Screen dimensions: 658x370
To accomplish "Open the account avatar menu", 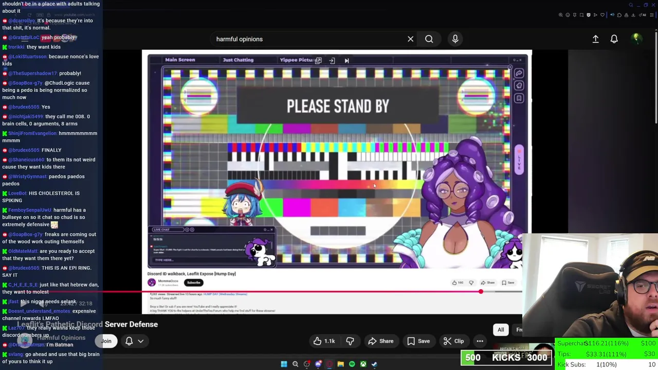I will coord(636,39).
